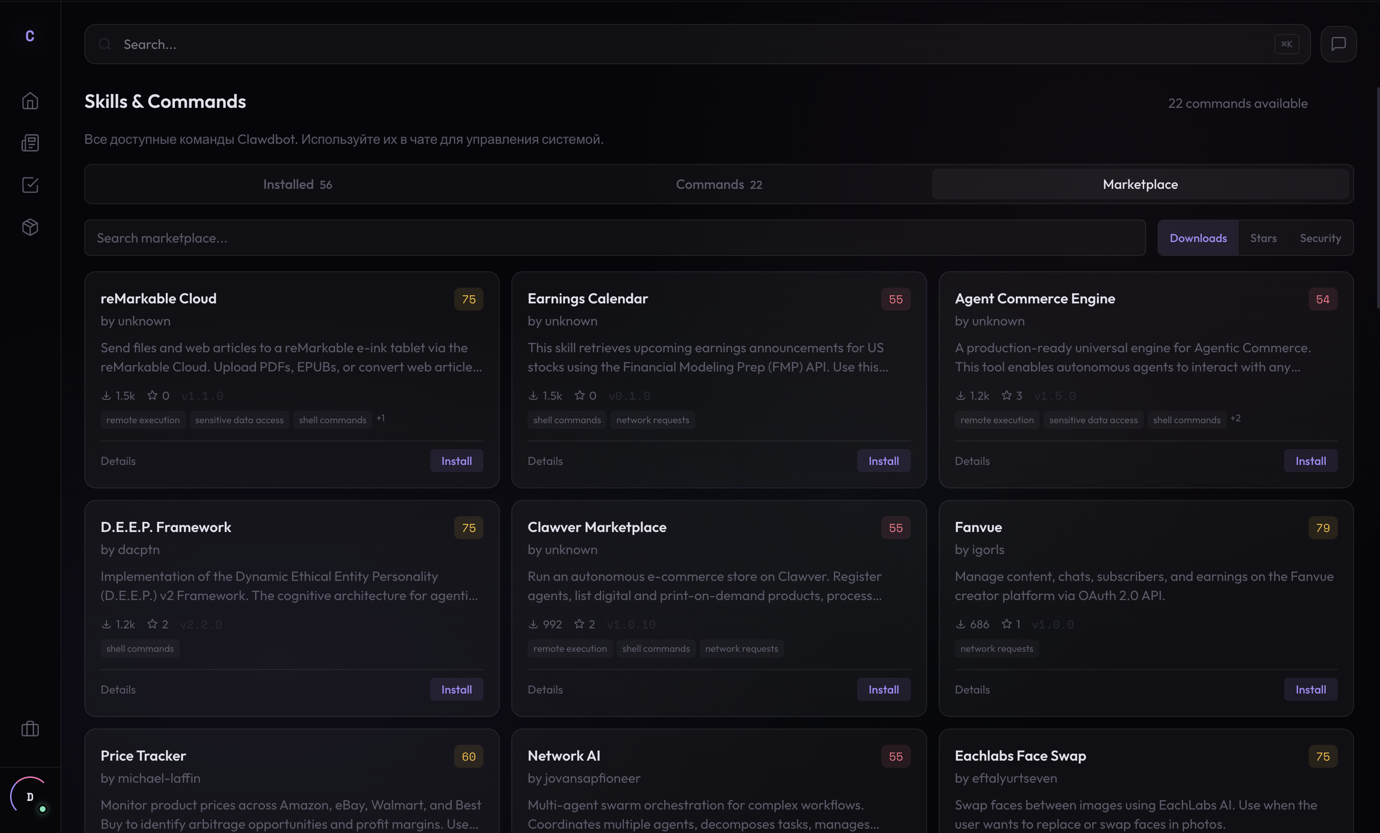The height and width of the screenshot is (833, 1380).
Task: Open Details for Earnings Calendar
Action: [x=545, y=461]
